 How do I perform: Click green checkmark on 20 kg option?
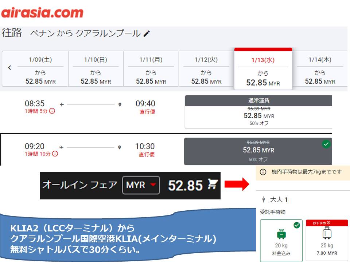[297, 225]
